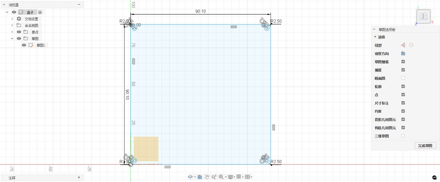
Task: Collapse the 选项 section triangle
Action: coord(375,37)
